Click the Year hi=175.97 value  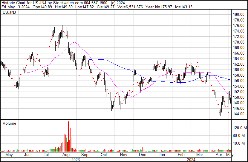click(159, 7)
